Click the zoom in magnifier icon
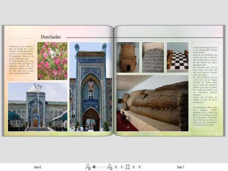Screen dimensions: 228x171 coord(110,167)
